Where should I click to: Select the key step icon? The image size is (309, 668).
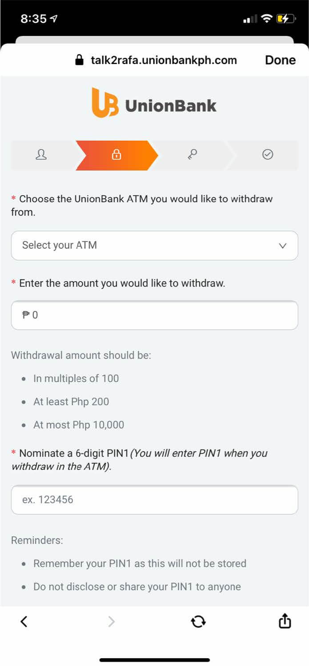[x=192, y=154]
